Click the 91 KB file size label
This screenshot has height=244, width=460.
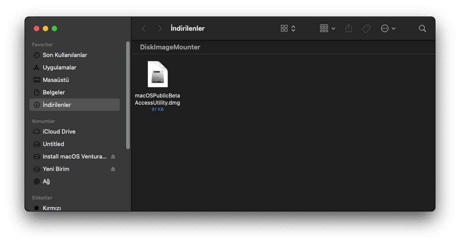pos(157,109)
